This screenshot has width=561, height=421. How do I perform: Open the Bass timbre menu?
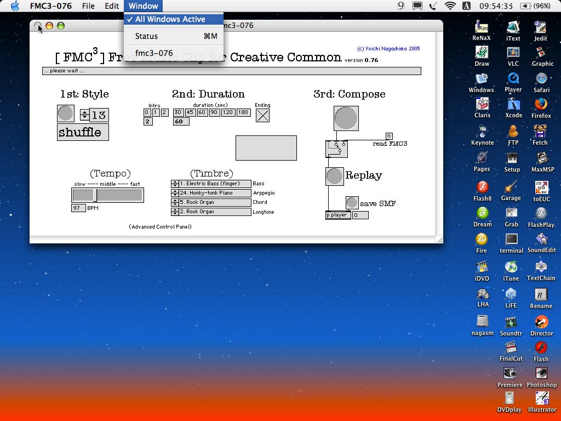211,184
